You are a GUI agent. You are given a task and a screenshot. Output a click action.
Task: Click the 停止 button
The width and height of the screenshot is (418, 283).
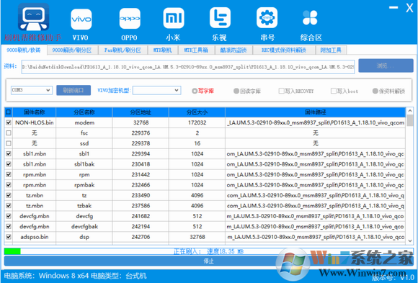point(209,261)
